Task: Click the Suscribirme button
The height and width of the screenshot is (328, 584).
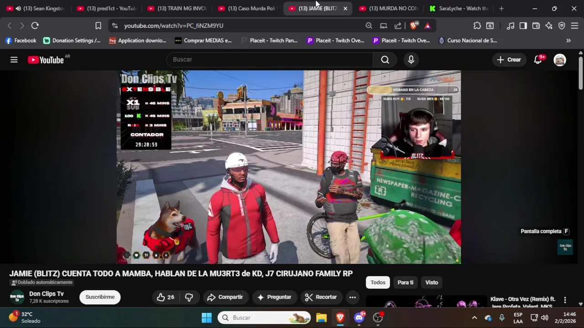Action: [100, 297]
